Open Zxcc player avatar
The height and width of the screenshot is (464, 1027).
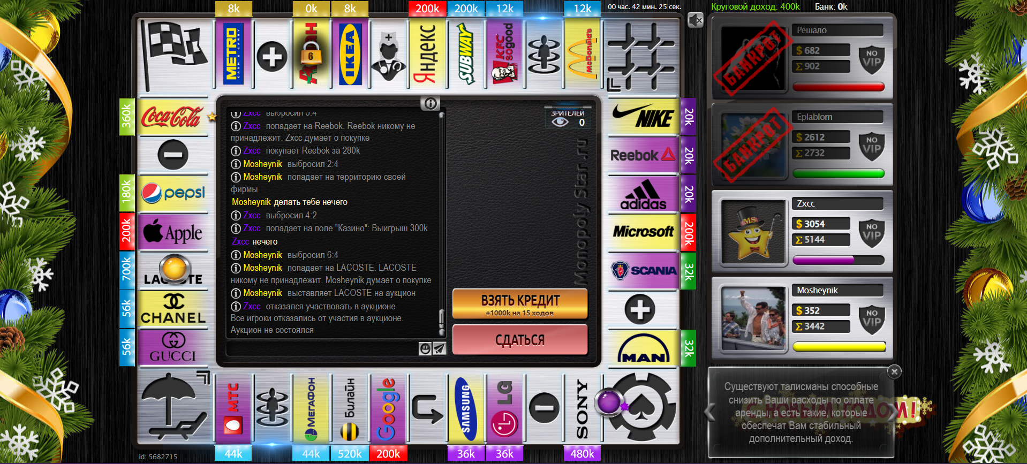[x=753, y=232]
